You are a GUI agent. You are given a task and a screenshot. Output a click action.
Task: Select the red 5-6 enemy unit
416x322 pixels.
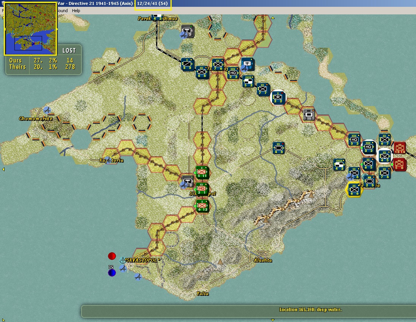tap(399, 164)
